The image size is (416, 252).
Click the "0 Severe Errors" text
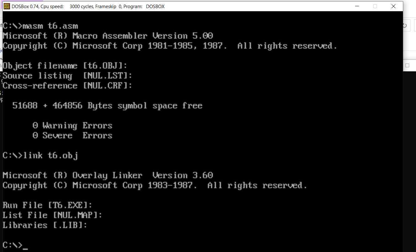72,136
